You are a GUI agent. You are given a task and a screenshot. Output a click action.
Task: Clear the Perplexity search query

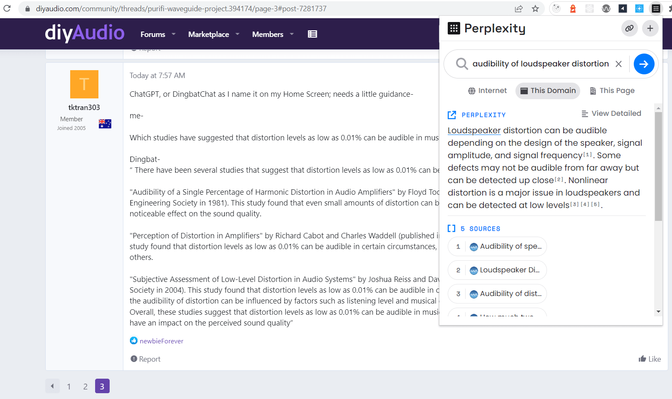[618, 64]
